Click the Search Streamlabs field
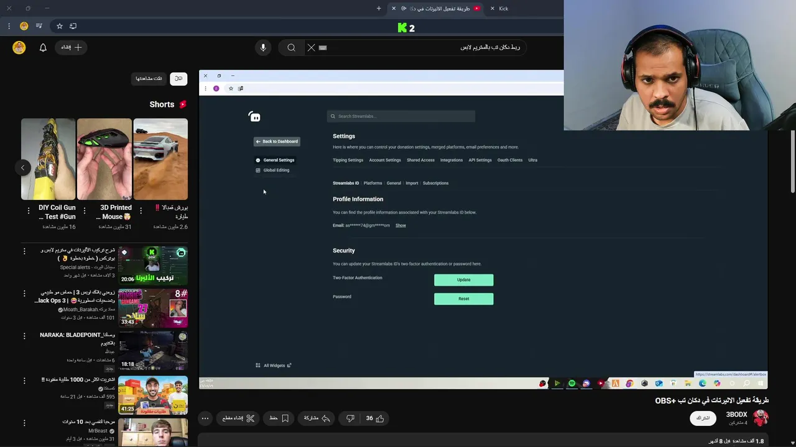 click(x=401, y=116)
